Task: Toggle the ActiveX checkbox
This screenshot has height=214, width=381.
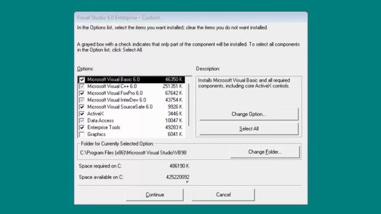Action: coord(82,114)
